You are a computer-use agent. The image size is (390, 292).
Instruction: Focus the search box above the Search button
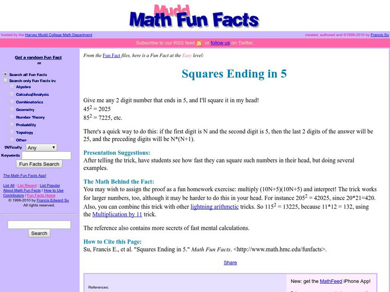(x=39, y=225)
